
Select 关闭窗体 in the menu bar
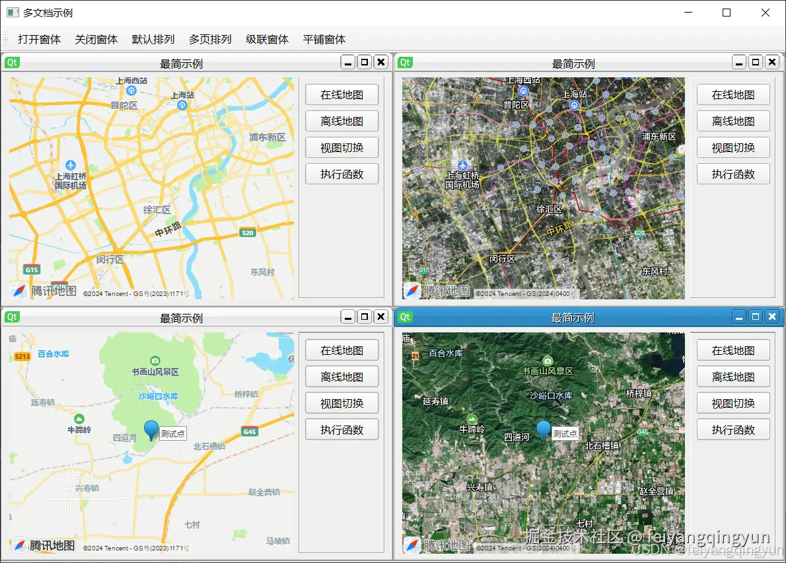[x=96, y=39]
